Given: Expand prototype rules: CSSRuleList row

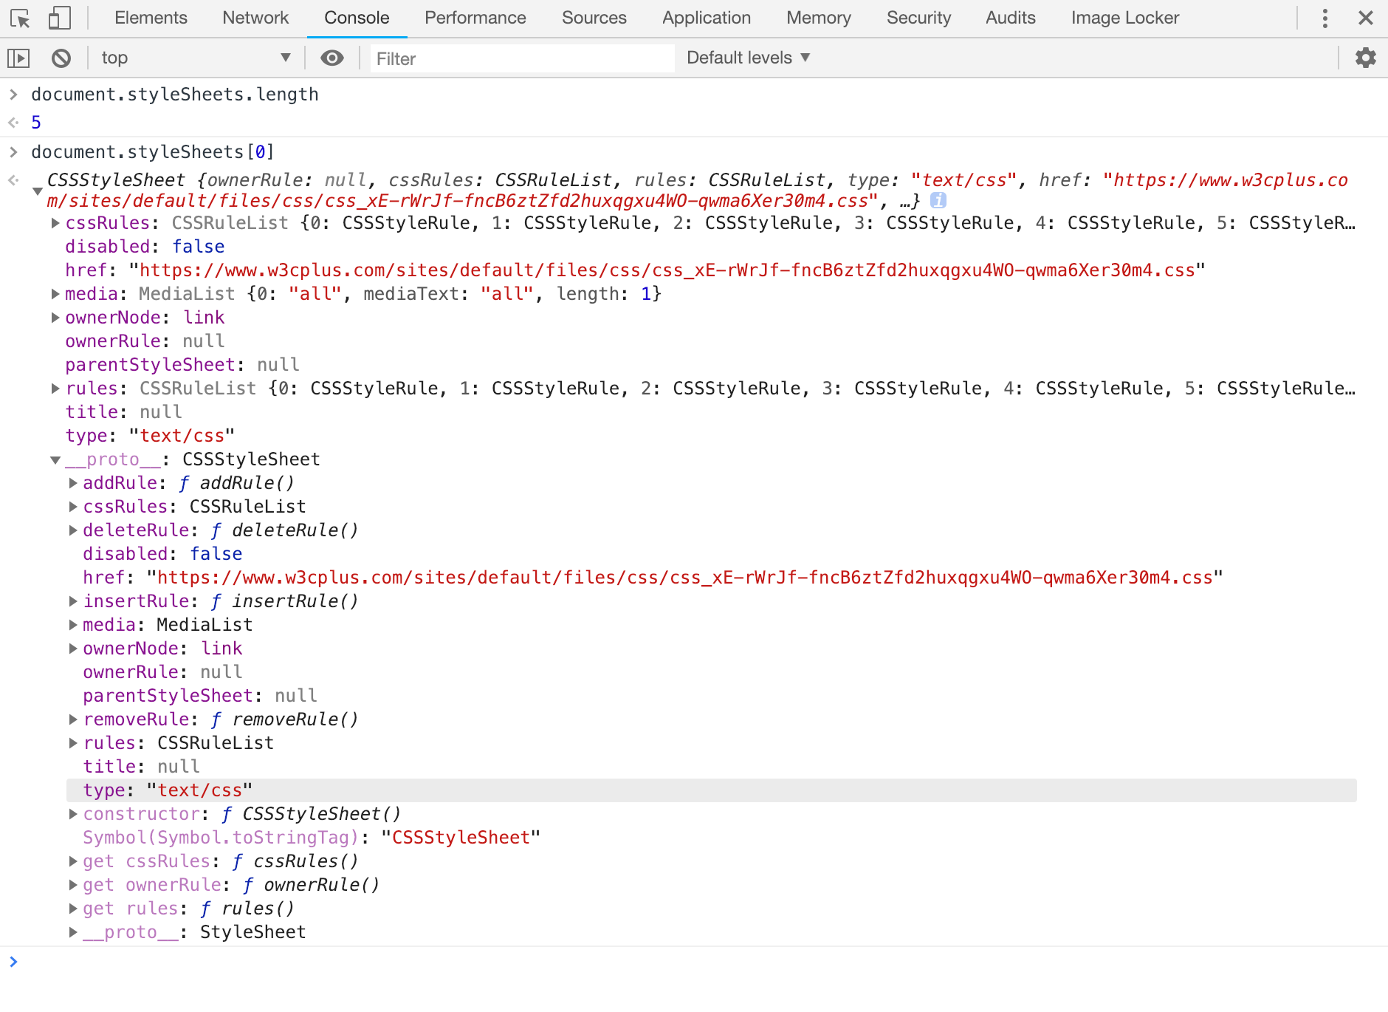Looking at the screenshot, I should (73, 743).
